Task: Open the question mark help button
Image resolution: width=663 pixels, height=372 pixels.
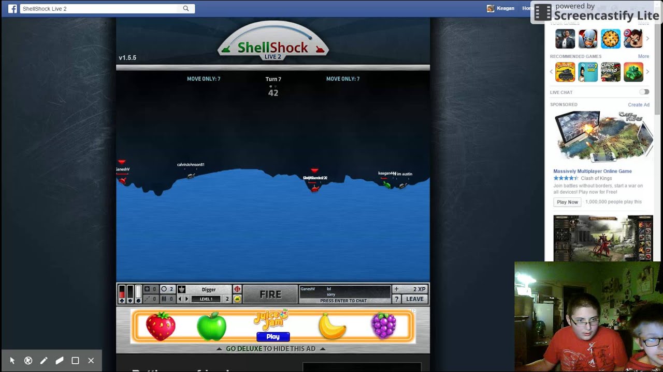Action: [397, 299]
